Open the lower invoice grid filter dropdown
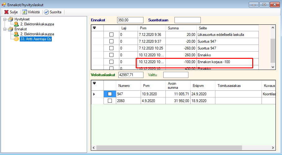Screen dimensions: 282x155 pyautogui.click(x=95, y=83)
